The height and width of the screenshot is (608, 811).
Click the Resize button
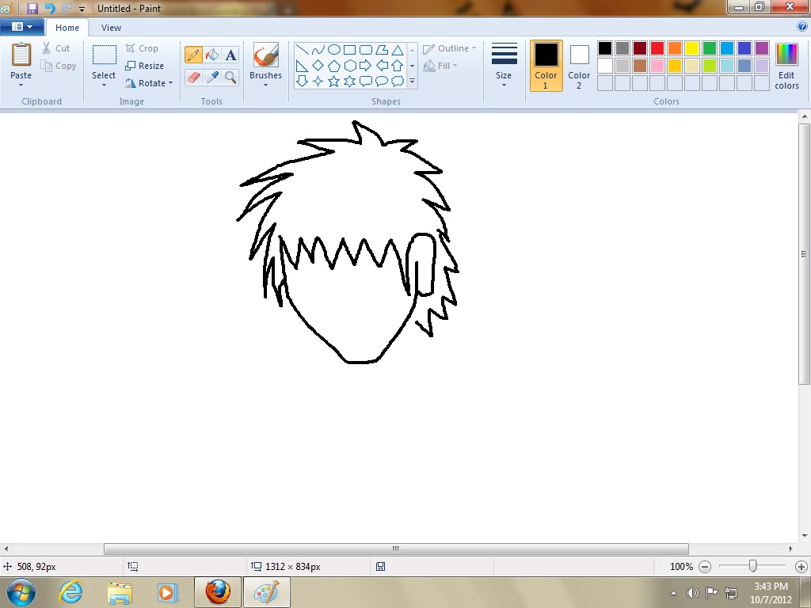(x=147, y=65)
